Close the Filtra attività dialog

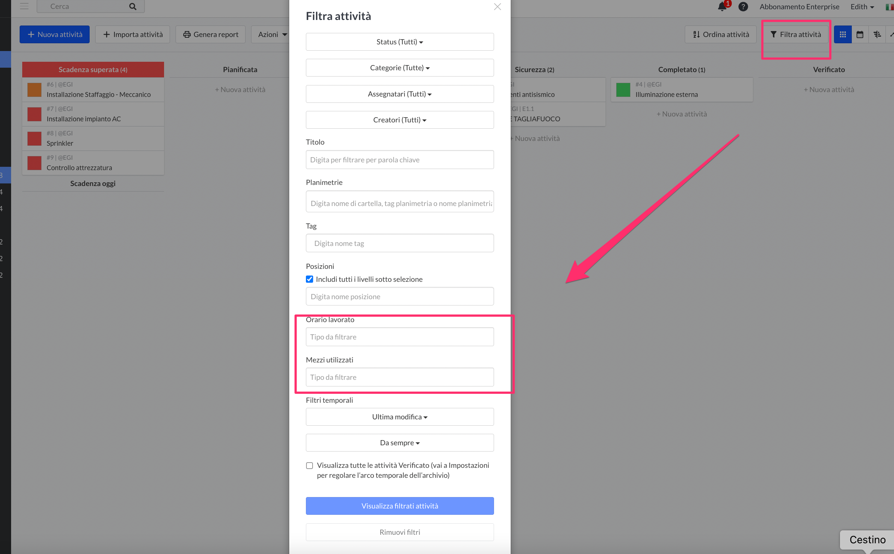click(x=497, y=7)
